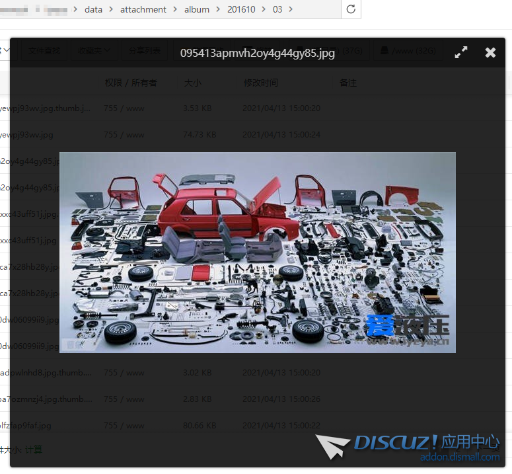
Task: Expand the image preview to fullscreen
Action: [x=460, y=52]
